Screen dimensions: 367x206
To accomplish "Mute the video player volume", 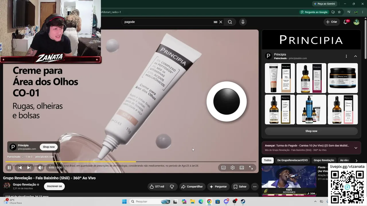I will [40, 168].
